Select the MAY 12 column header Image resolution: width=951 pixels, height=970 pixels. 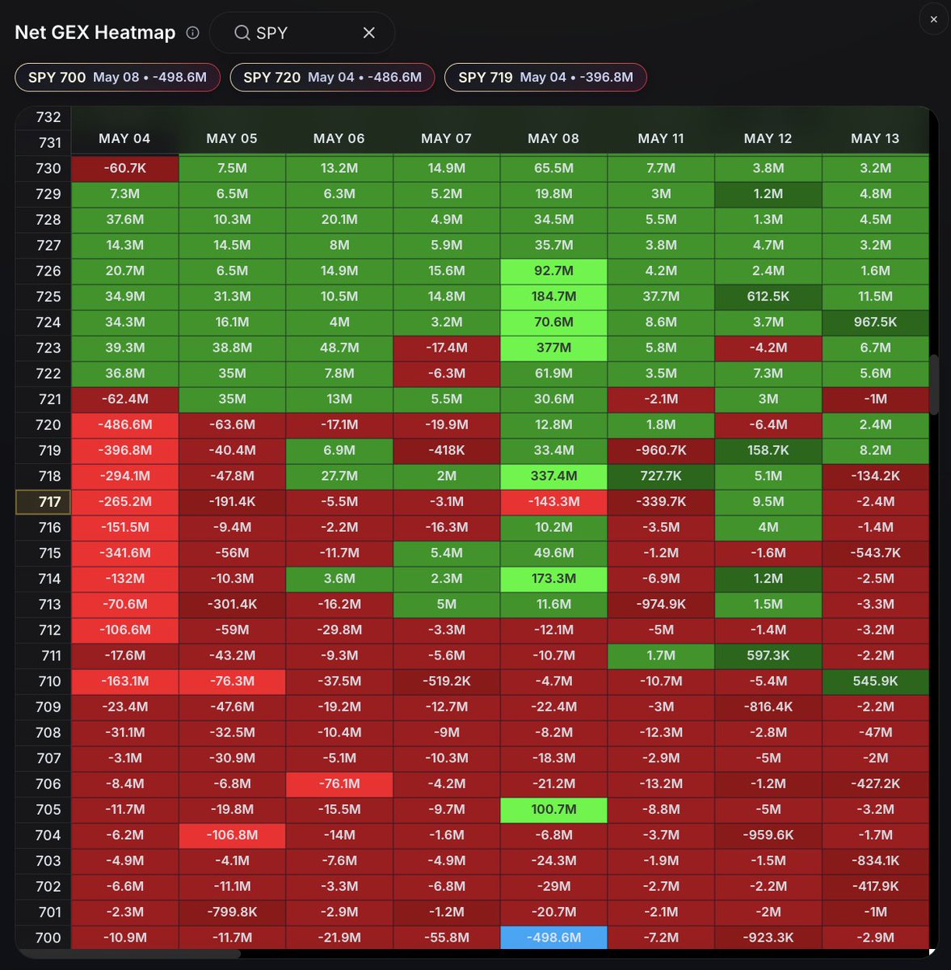768,138
